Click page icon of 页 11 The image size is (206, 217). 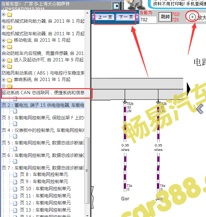[15, 196]
